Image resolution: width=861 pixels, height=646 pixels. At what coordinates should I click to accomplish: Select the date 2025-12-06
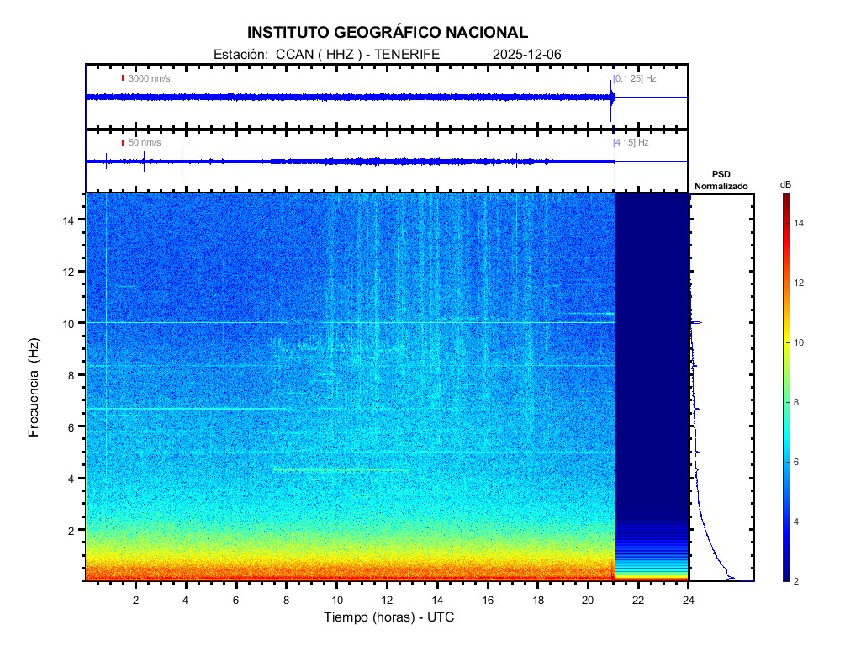526,54
